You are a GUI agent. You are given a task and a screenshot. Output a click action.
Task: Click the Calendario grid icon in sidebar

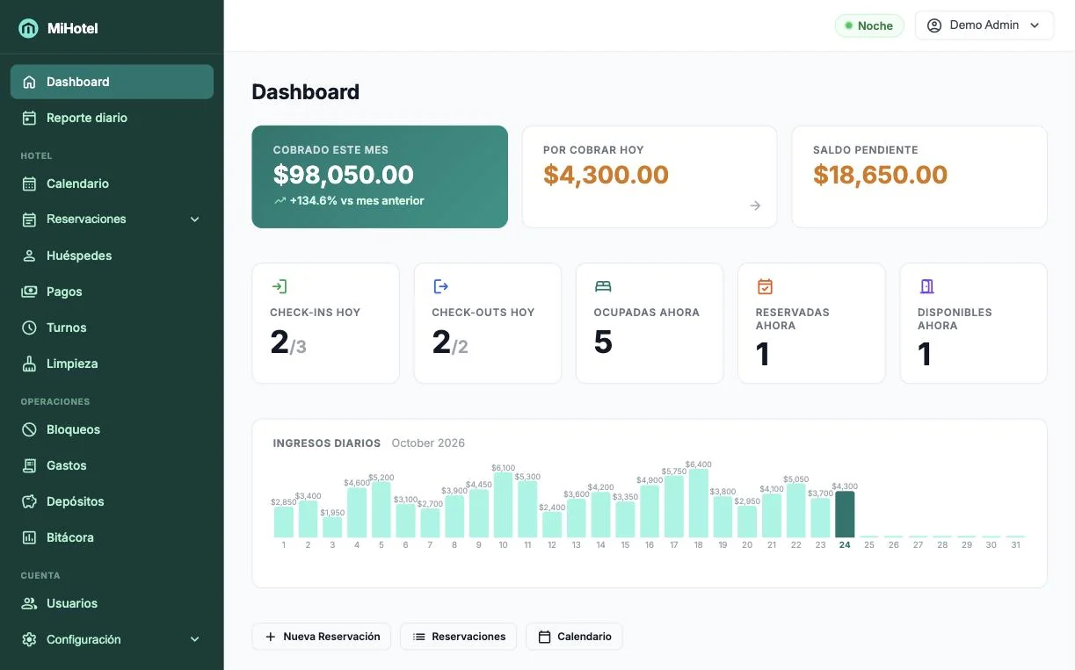pyautogui.click(x=29, y=184)
